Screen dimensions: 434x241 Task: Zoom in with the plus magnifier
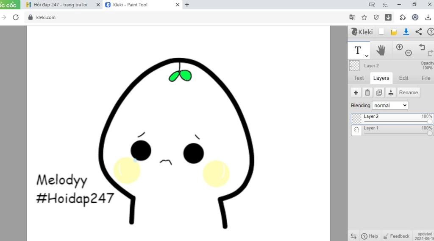click(x=399, y=47)
